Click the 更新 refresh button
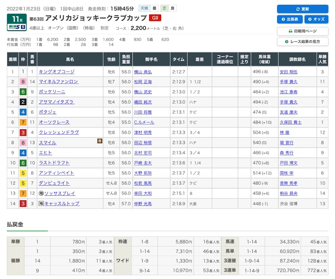The height and width of the screenshot is (279, 335). pos(303,9)
